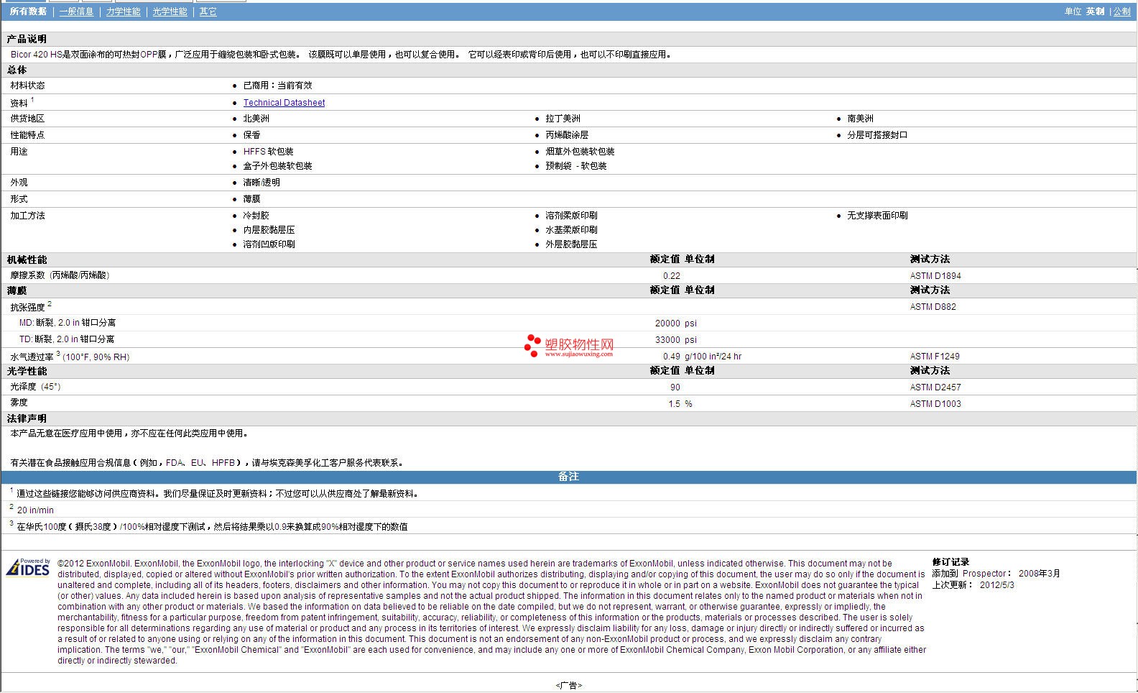Click the 清晰/透明 appearance value

[262, 183]
